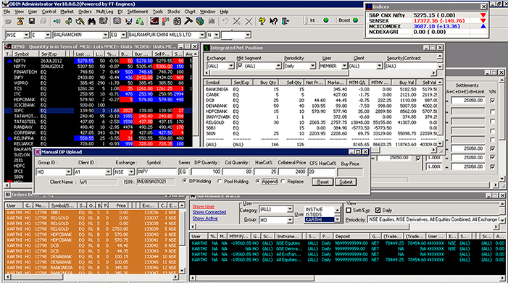Open the Group ID dropdown in Manual DP Upload
Image resolution: width=508 pixels, height=283 pixels.
[x=68, y=172]
